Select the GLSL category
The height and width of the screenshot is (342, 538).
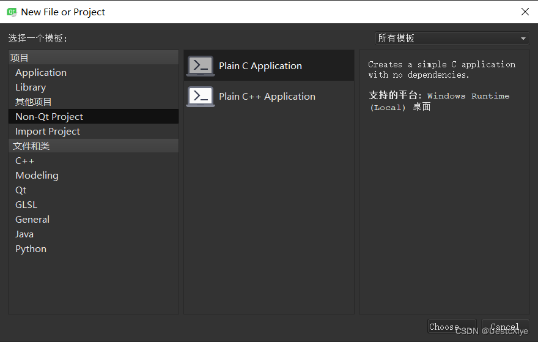tap(94, 205)
